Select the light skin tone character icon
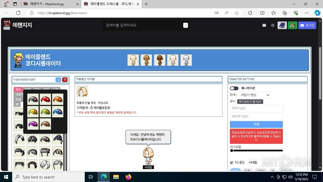This screenshot has height=182, width=323. tap(133, 60)
